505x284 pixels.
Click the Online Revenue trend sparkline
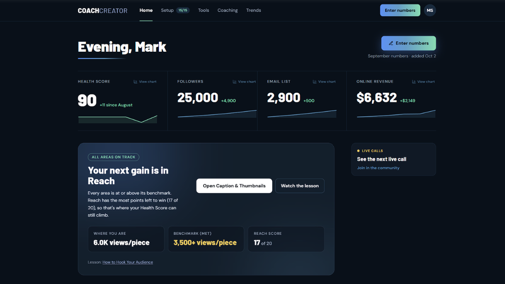[396, 114]
